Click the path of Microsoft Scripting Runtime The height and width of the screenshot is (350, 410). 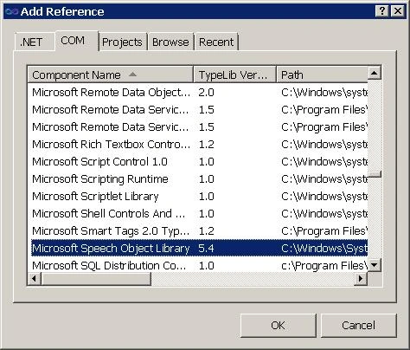(324, 179)
